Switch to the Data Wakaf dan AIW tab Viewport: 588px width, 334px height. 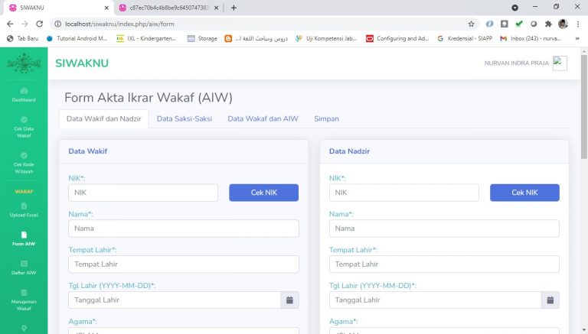(263, 118)
